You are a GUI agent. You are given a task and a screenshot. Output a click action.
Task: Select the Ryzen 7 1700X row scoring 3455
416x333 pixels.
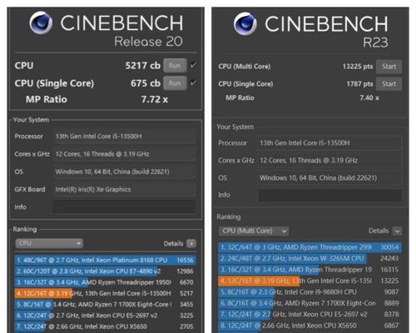(106, 305)
